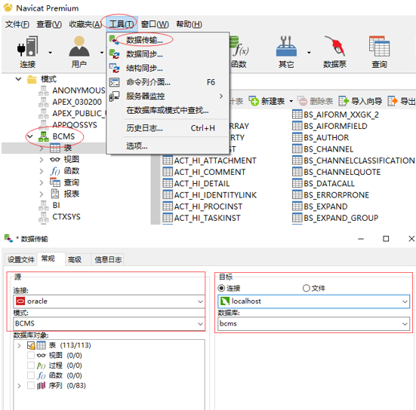Click the 结构同步 menu entry icon
Viewport: 416px width, 410px height.
(x=114, y=68)
